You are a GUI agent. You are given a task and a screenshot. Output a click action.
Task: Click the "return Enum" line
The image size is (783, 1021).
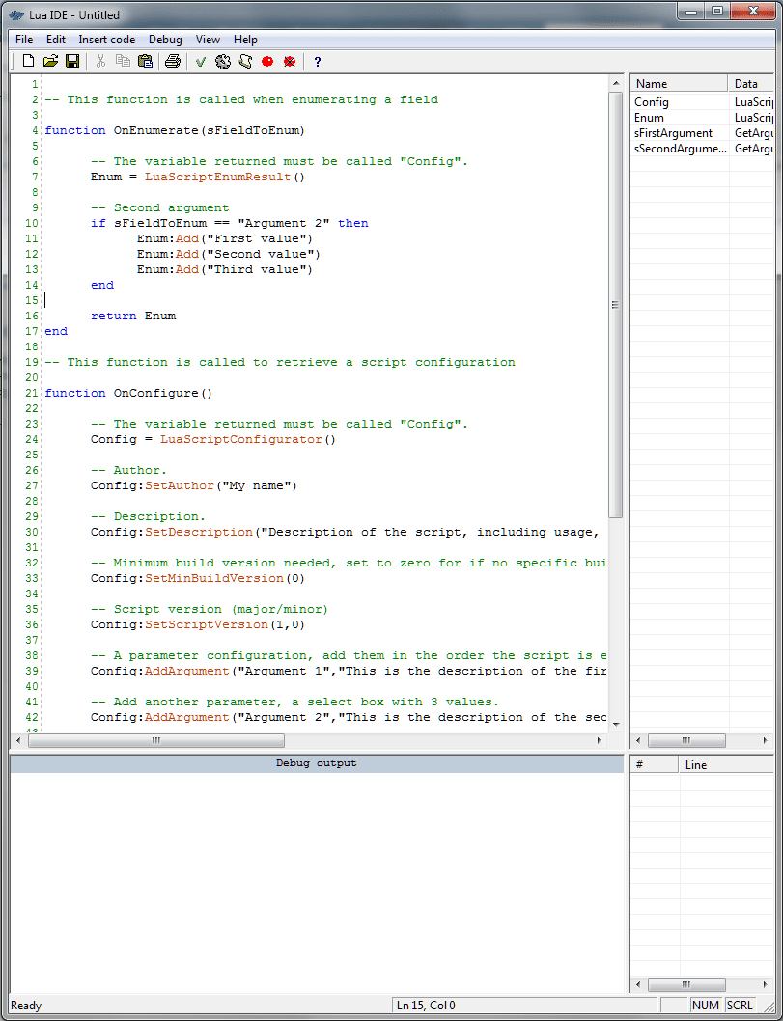point(133,316)
